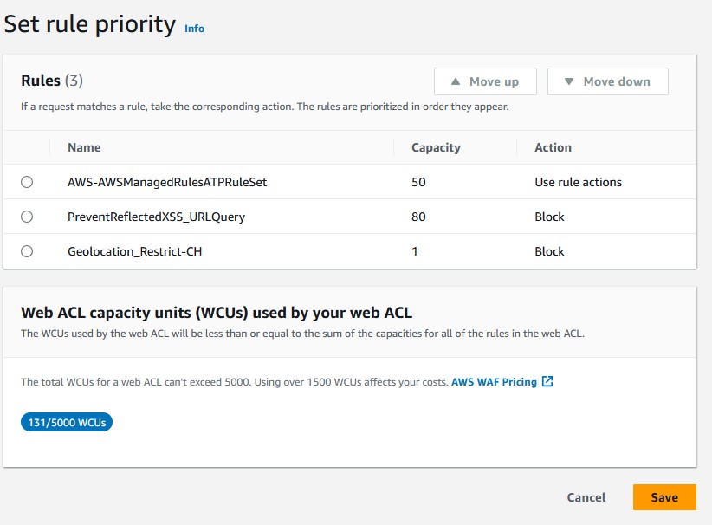Screen dimensions: 712x525
Task: Click the Rules (3) heading
Action: 52,81
